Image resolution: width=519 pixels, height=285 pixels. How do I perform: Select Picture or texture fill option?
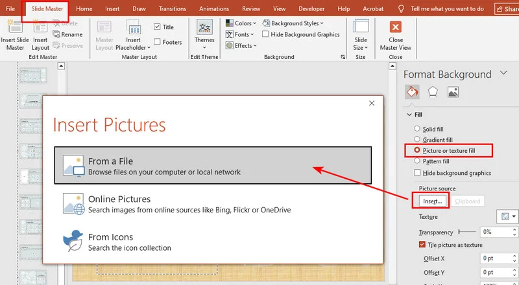click(417, 150)
